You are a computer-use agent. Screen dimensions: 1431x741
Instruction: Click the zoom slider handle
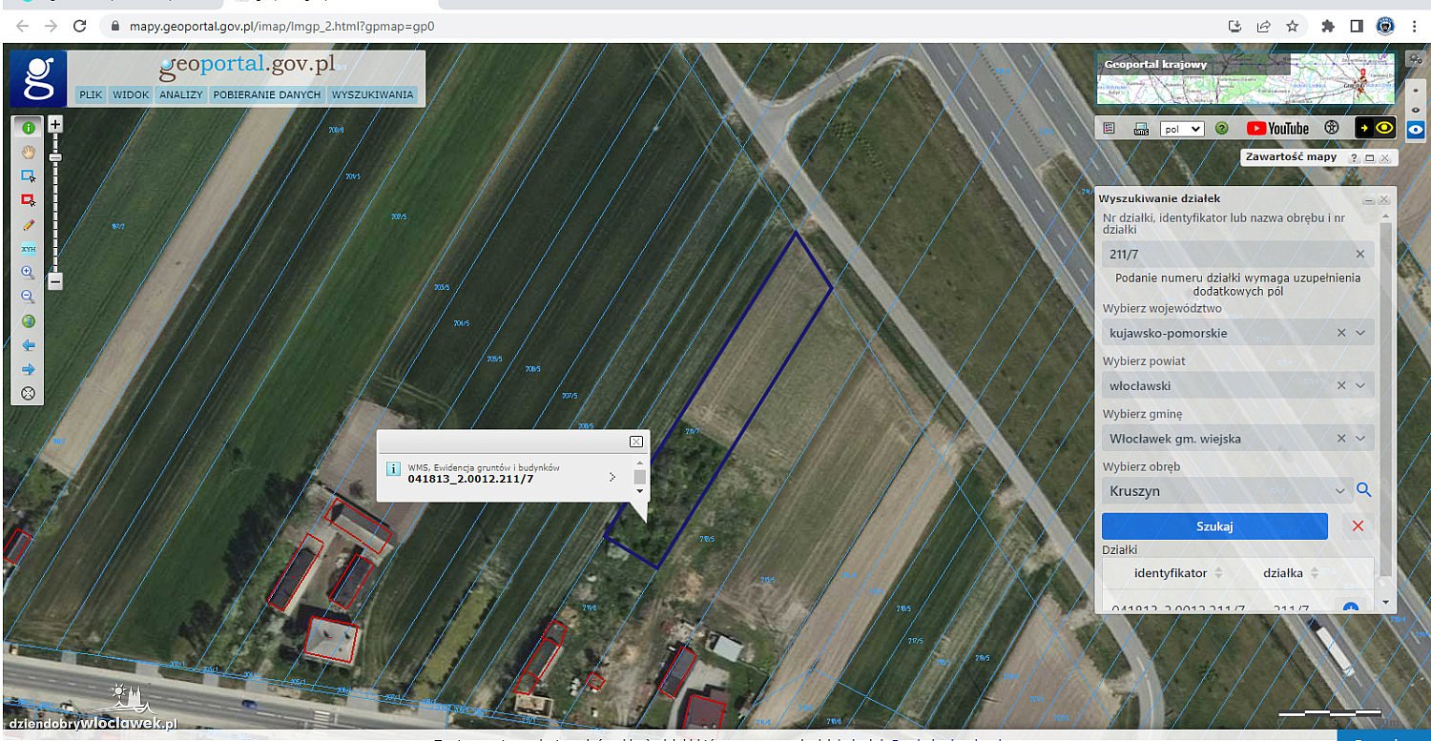coord(55,157)
